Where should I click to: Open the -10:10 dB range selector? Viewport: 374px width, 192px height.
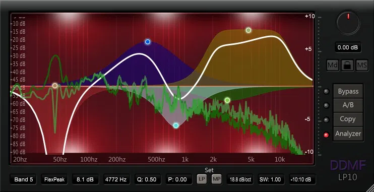click(x=302, y=179)
